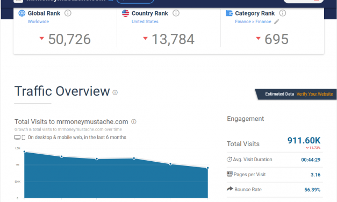Click the Estimated Data label
Image resolution: width=337 pixels, height=202 pixels.
coord(279,94)
